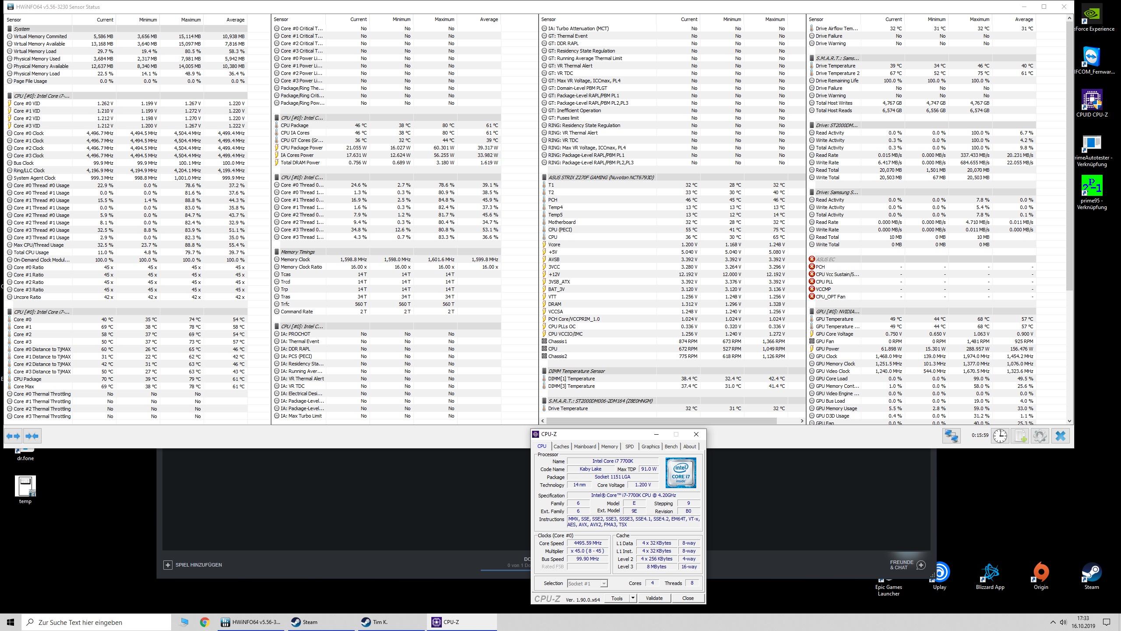Switch to the Mainboard tab in CPU-Z
The width and height of the screenshot is (1121, 631).
[585, 447]
